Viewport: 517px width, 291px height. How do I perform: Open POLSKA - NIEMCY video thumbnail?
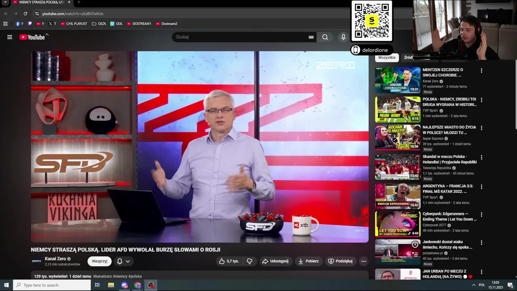point(398,109)
